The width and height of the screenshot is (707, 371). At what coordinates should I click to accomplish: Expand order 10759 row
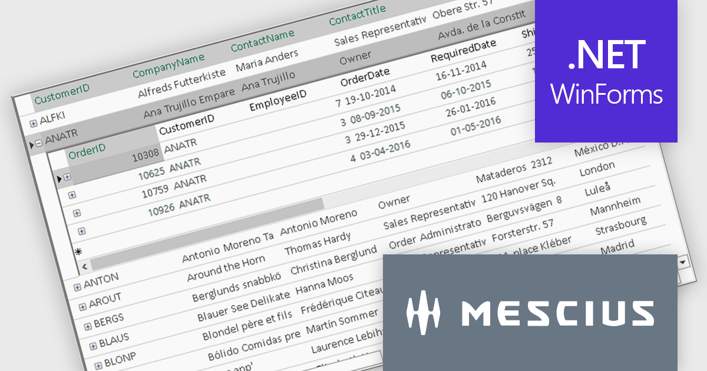click(x=77, y=213)
